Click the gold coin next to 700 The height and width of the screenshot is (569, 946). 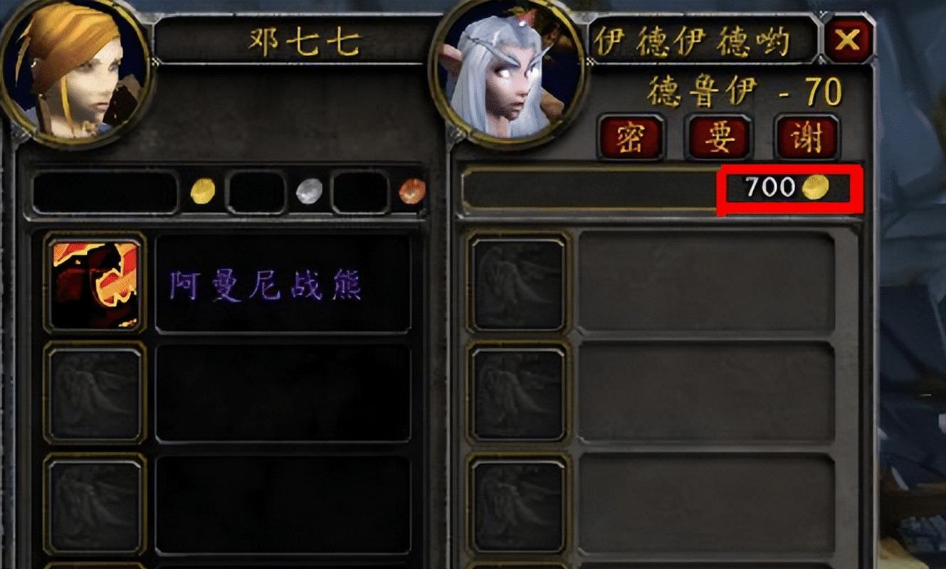[x=816, y=188]
